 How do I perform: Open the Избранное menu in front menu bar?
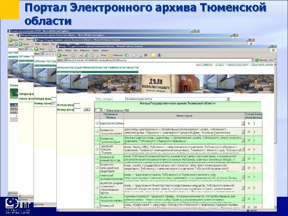(x=85, y=50)
